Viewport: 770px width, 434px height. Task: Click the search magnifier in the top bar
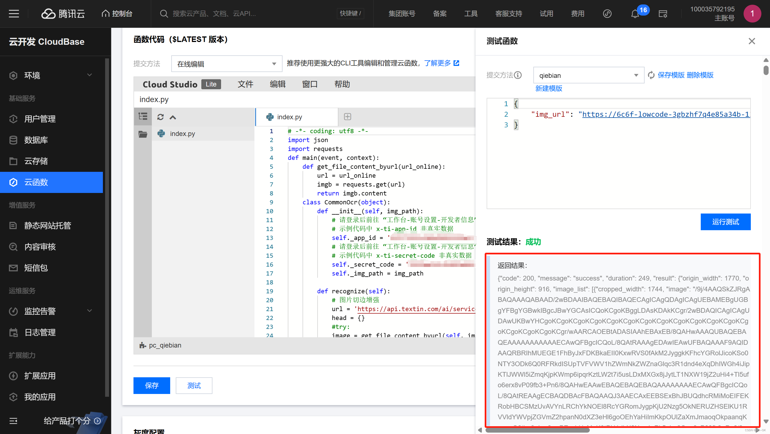point(164,13)
